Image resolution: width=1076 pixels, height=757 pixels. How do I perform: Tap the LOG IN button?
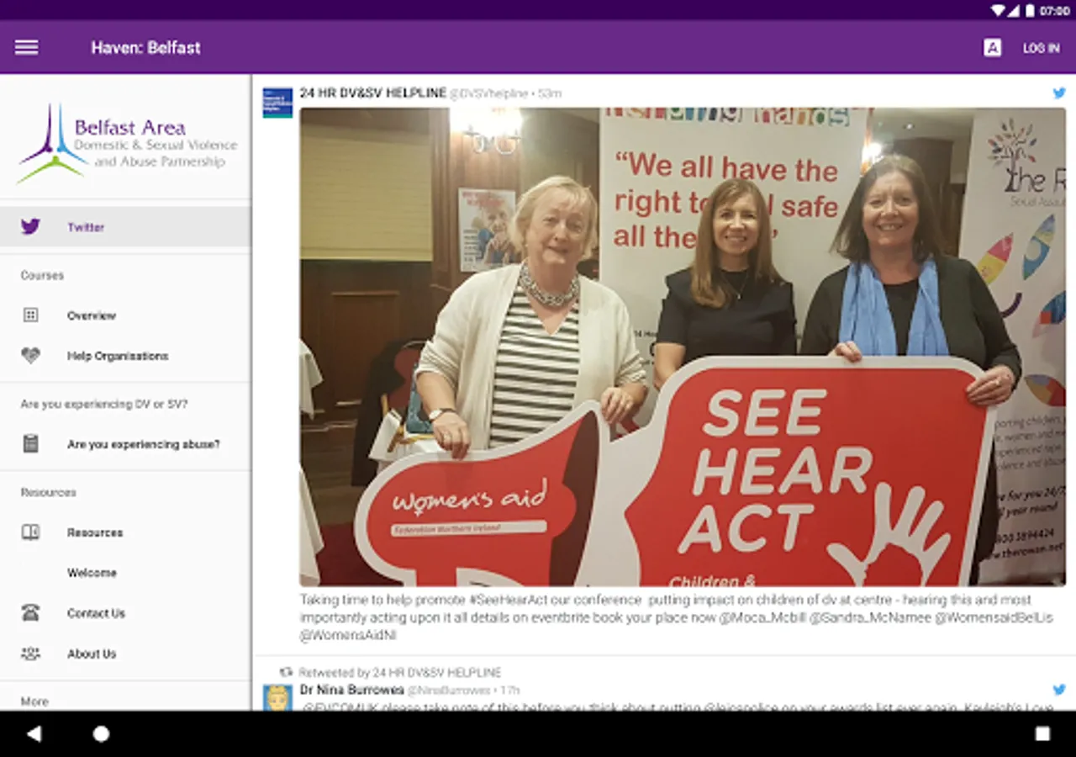(1041, 48)
